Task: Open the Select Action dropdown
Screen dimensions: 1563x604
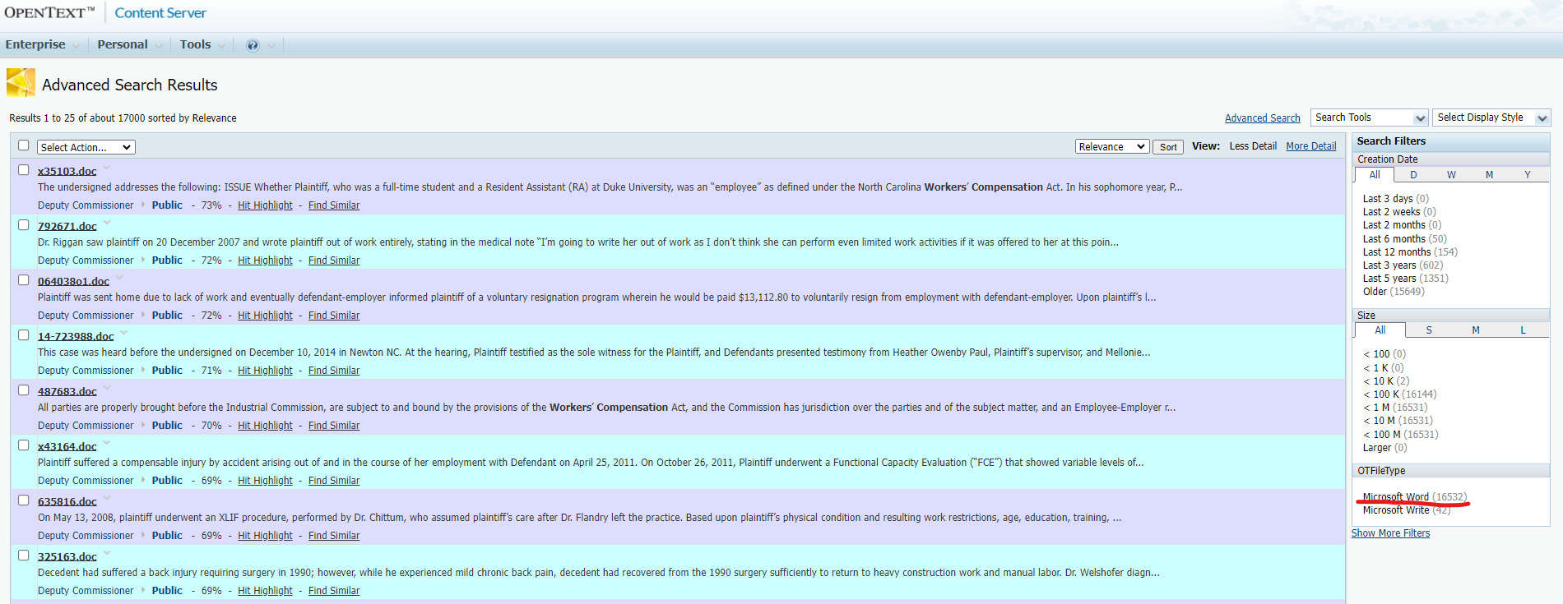Action: pos(86,147)
